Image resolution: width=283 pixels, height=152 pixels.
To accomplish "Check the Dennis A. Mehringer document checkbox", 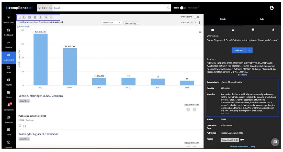I will pos(20,126).
